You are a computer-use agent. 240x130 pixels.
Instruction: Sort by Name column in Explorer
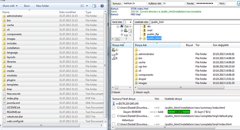[x=30, y=12]
